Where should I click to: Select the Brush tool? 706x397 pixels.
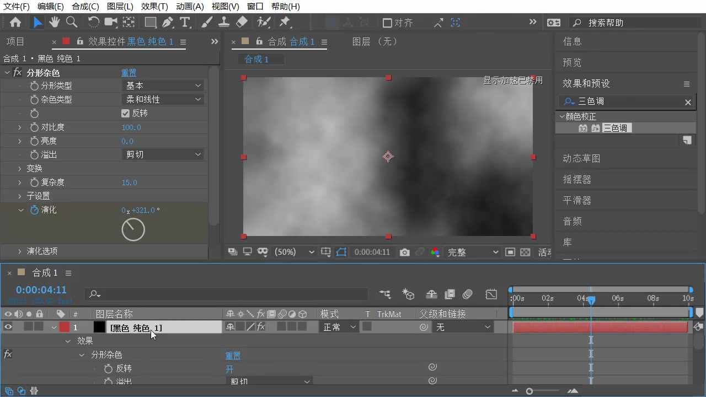pyautogui.click(x=207, y=22)
